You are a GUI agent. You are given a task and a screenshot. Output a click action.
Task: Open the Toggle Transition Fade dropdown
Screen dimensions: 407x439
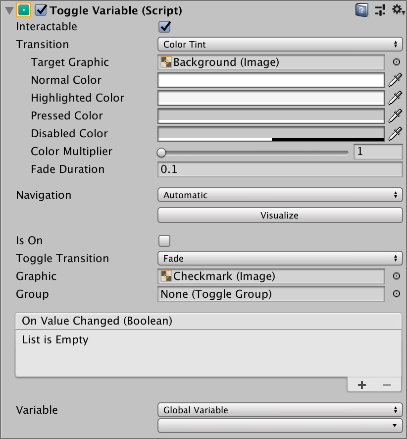(280, 258)
